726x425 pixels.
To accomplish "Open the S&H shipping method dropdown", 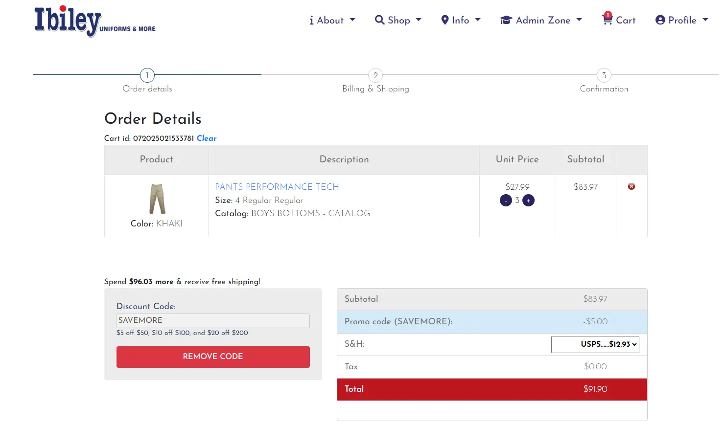I will click(x=595, y=344).
